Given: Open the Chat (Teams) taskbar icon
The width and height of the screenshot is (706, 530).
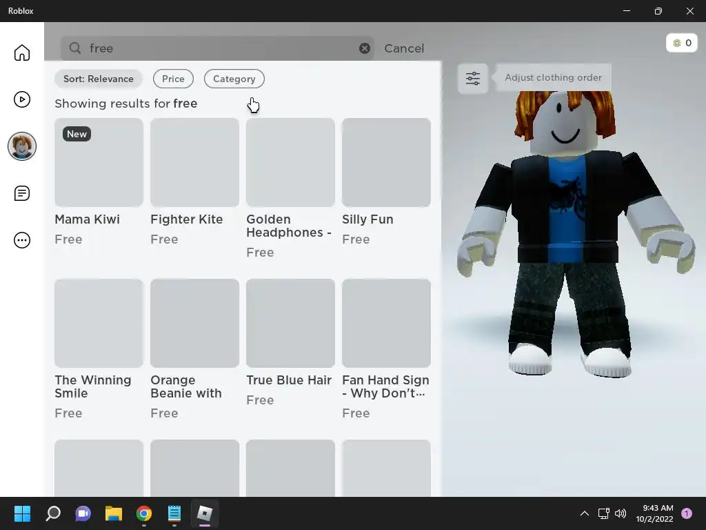Looking at the screenshot, I should (83, 513).
